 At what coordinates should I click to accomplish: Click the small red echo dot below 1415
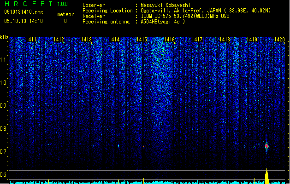(x=143, y=147)
